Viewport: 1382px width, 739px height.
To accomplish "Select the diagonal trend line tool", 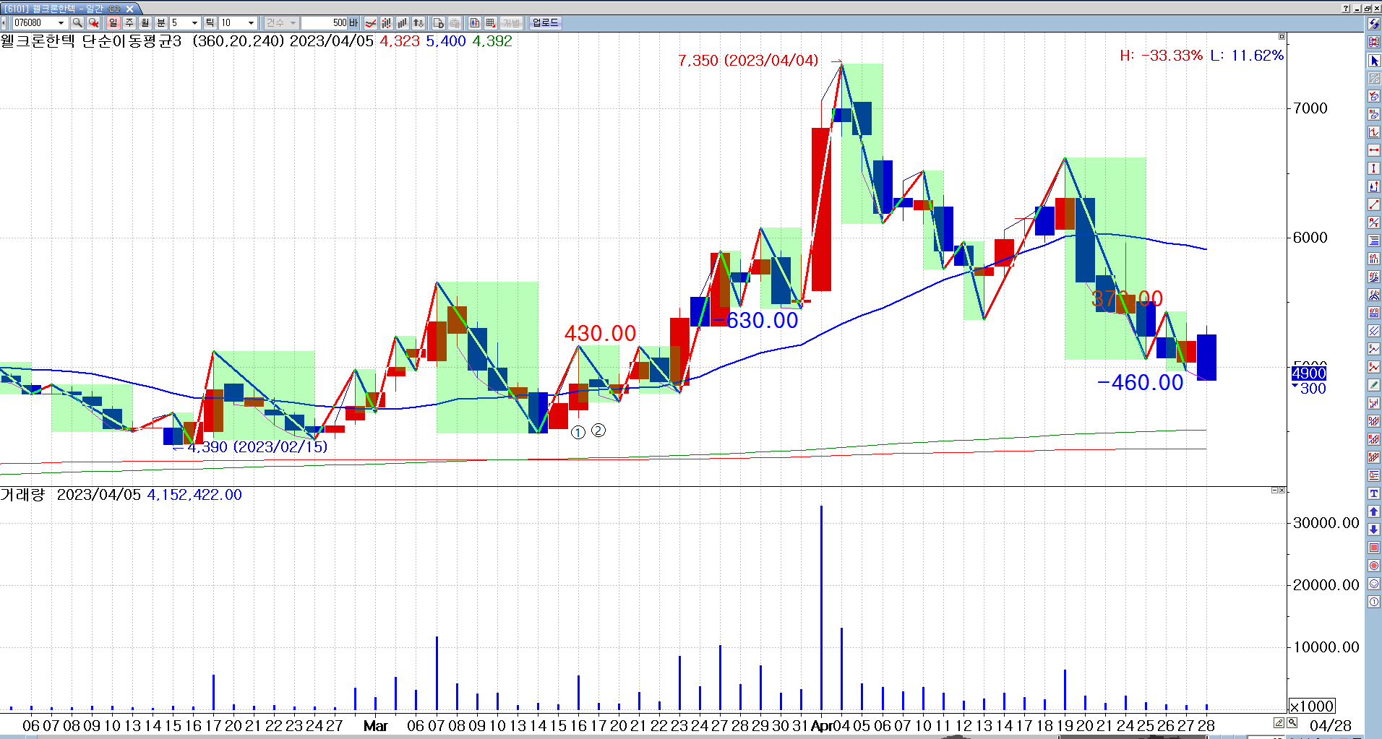I will [1374, 204].
